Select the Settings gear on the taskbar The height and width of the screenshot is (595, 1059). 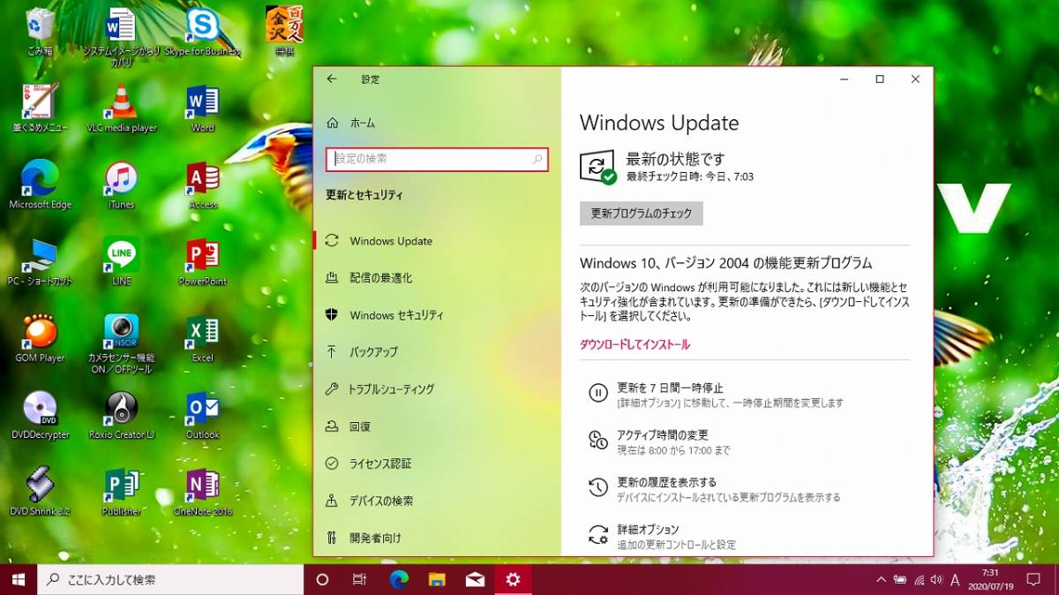point(513,580)
